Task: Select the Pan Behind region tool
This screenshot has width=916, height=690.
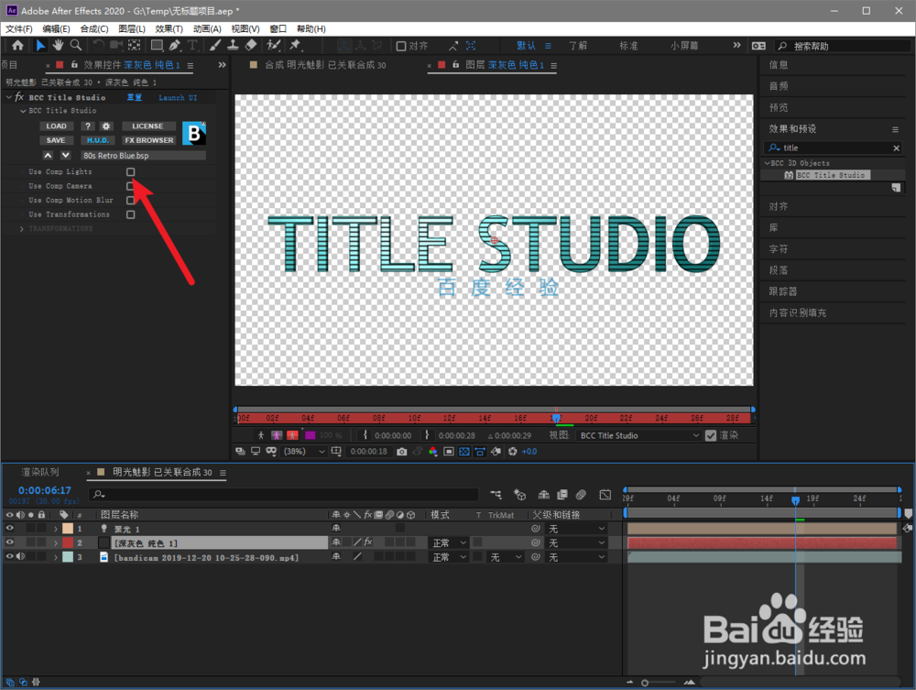Action: (135, 45)
